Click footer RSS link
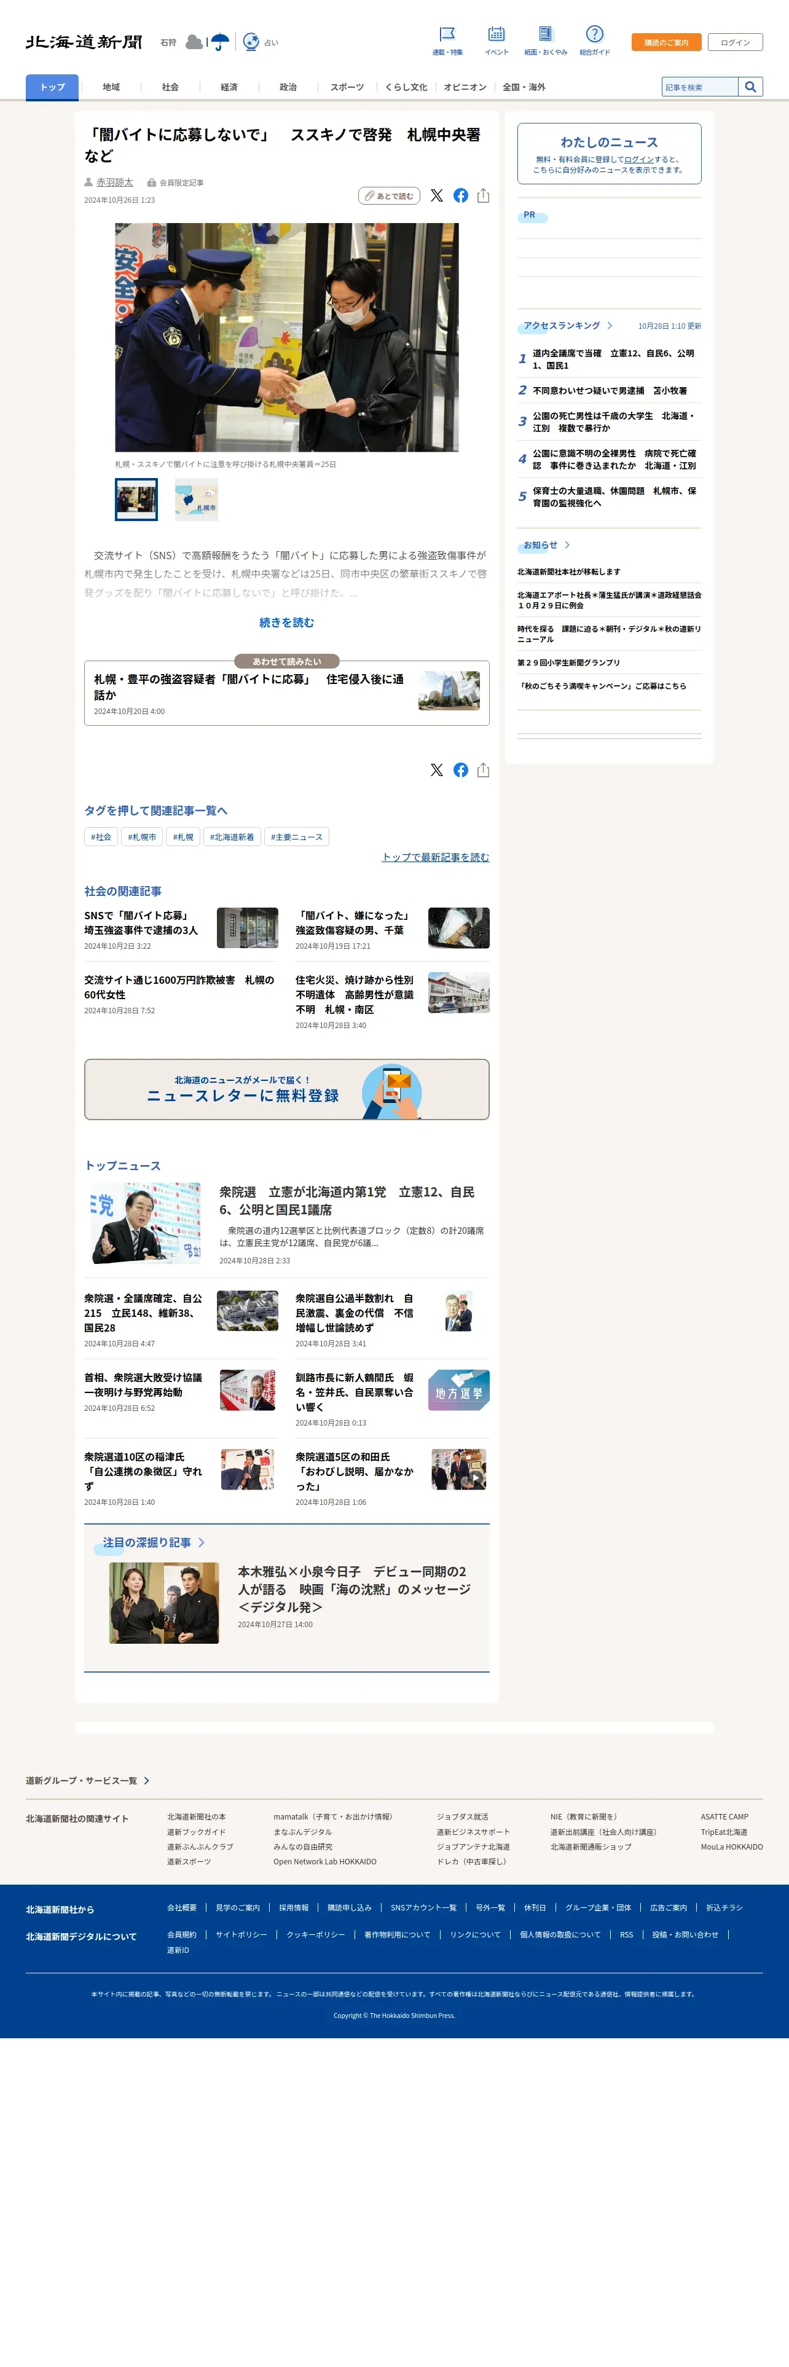 [x=626, y=1934]
